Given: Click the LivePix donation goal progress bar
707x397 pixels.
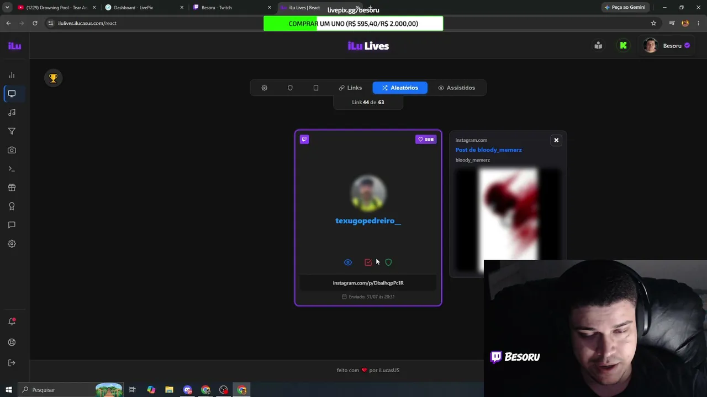Looking at the screenshot, I should [353, 24].
